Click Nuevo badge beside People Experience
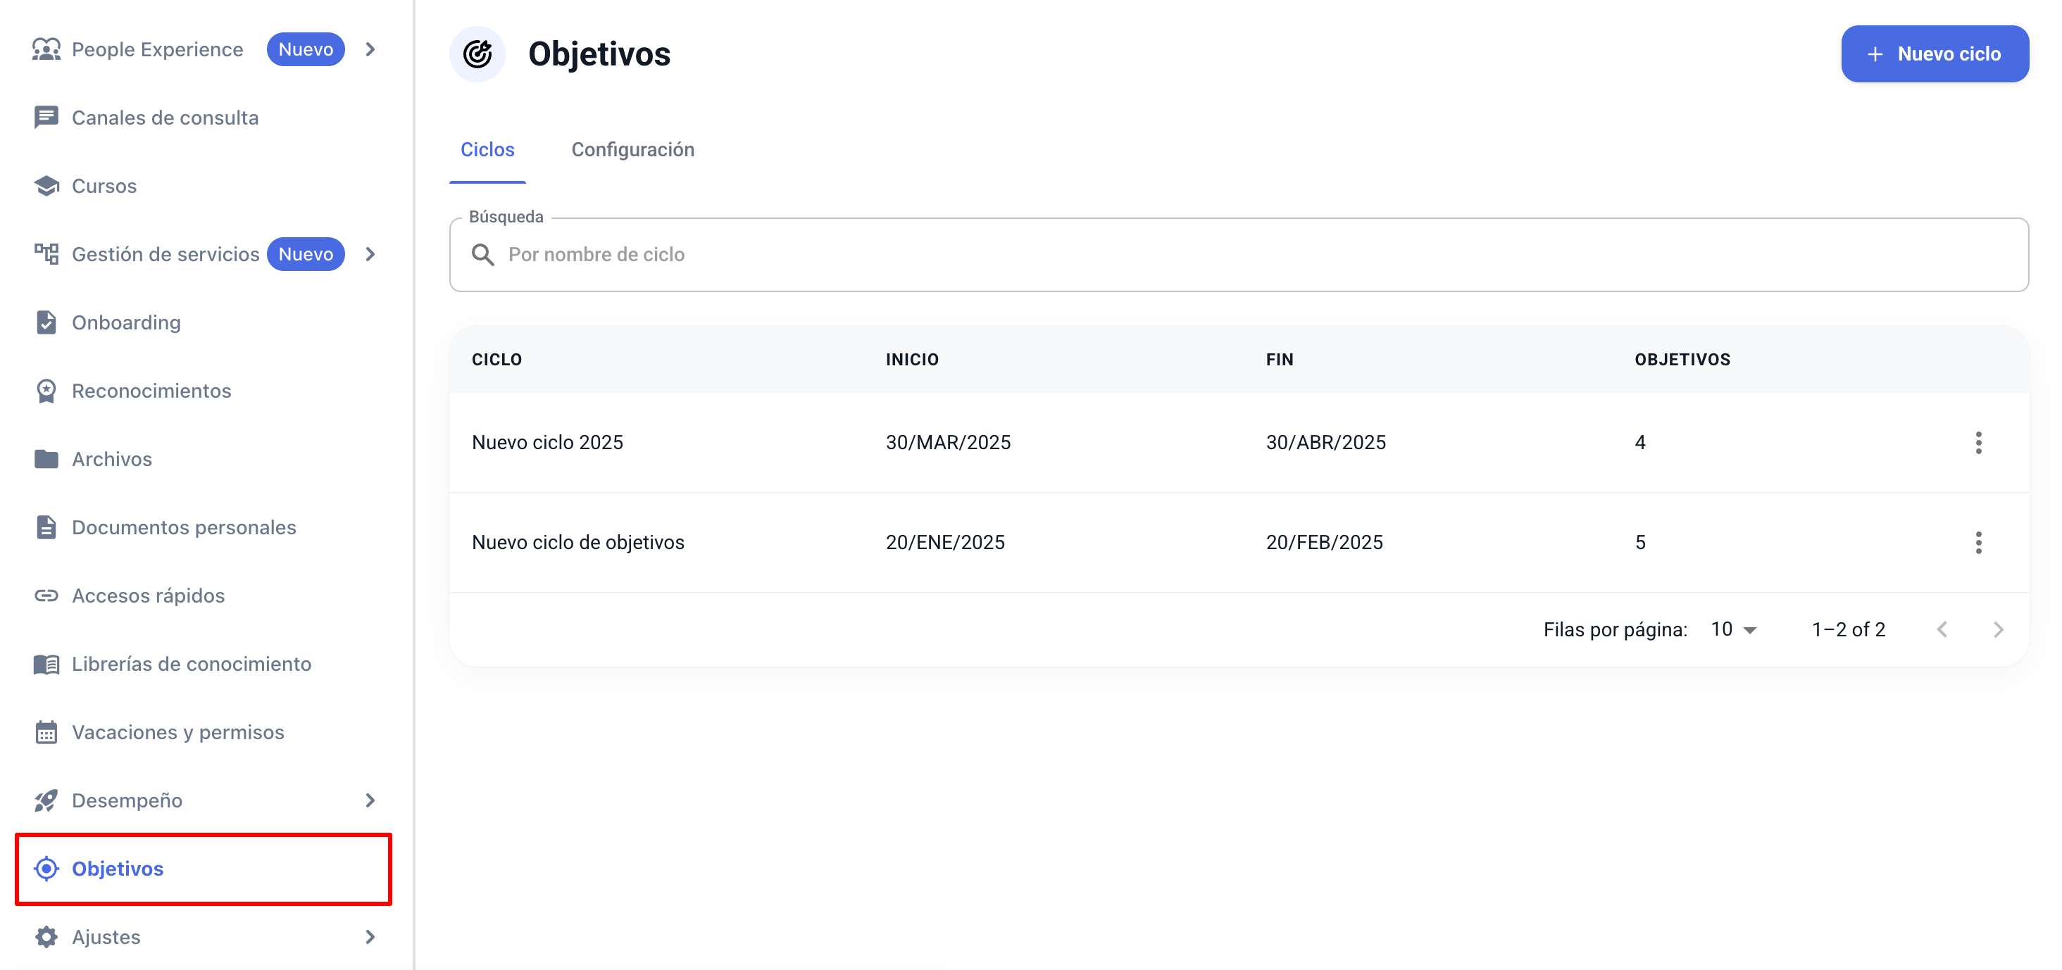 click(x=306, y=49)
